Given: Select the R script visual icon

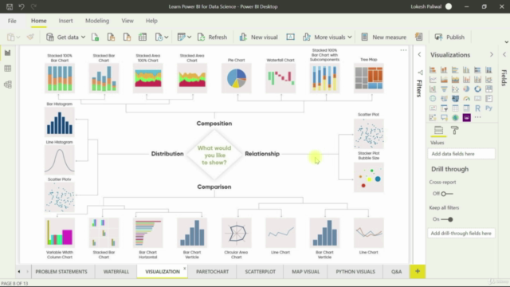Looking at the screenshot, I should pos(477,108).
